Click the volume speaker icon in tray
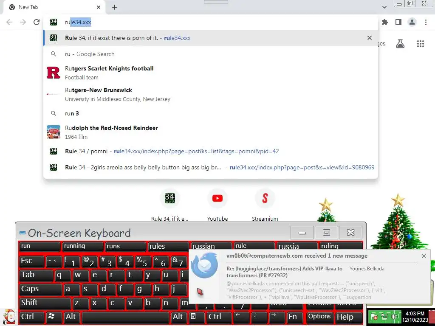This screenshot has width=435, height=326. pos(395,317)
